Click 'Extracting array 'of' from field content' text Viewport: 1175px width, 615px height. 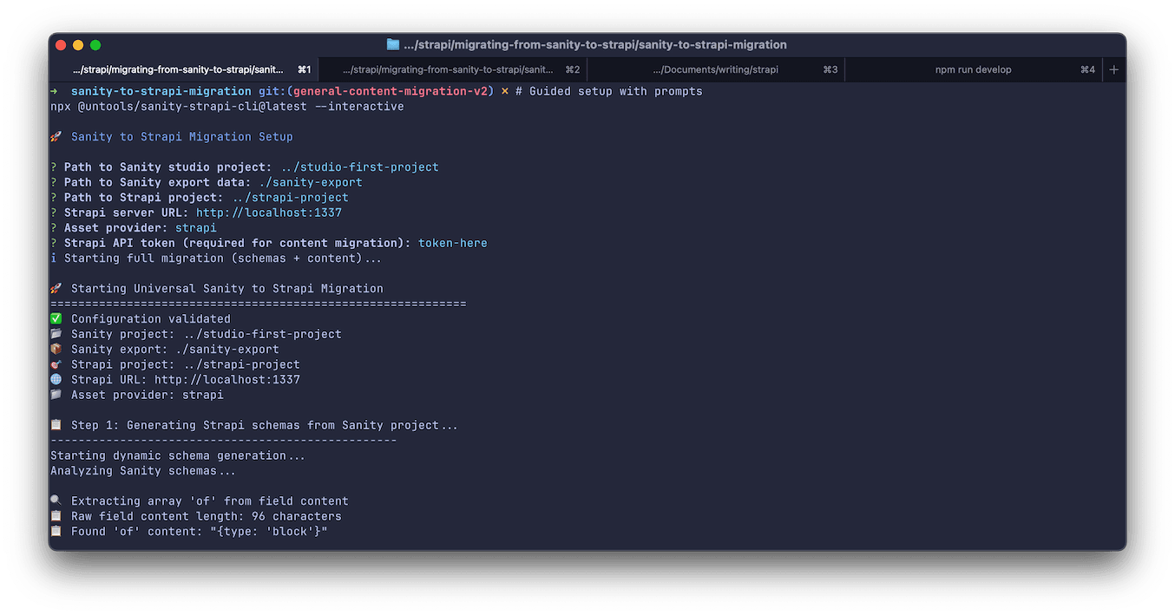coord(210,501)
